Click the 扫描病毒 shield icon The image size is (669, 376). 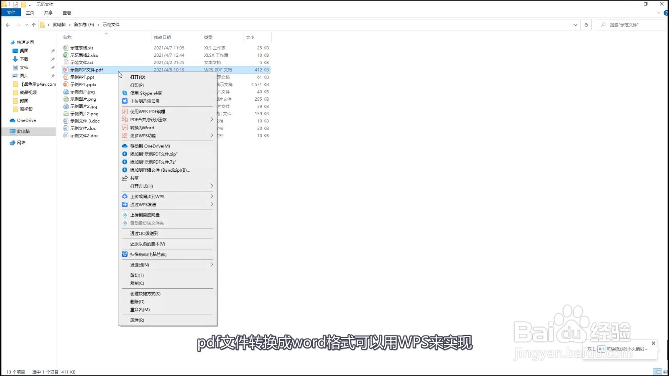click(125, 254)
